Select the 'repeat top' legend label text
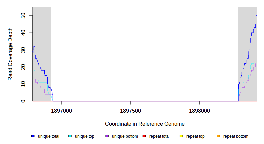The width and height of the screenshot is (264, 144). (x=195, y=136)
